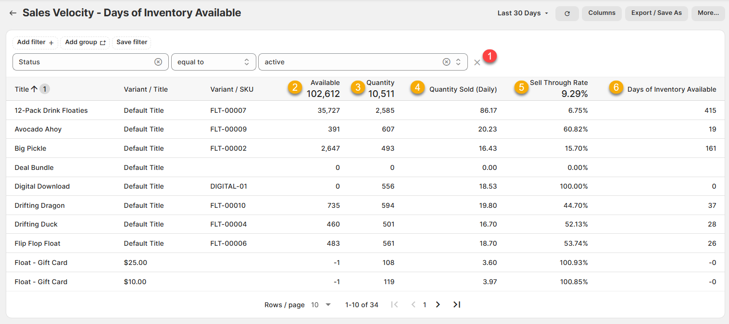
Task: Sort by Days of Inventory Available column
Action: (671, 89)
